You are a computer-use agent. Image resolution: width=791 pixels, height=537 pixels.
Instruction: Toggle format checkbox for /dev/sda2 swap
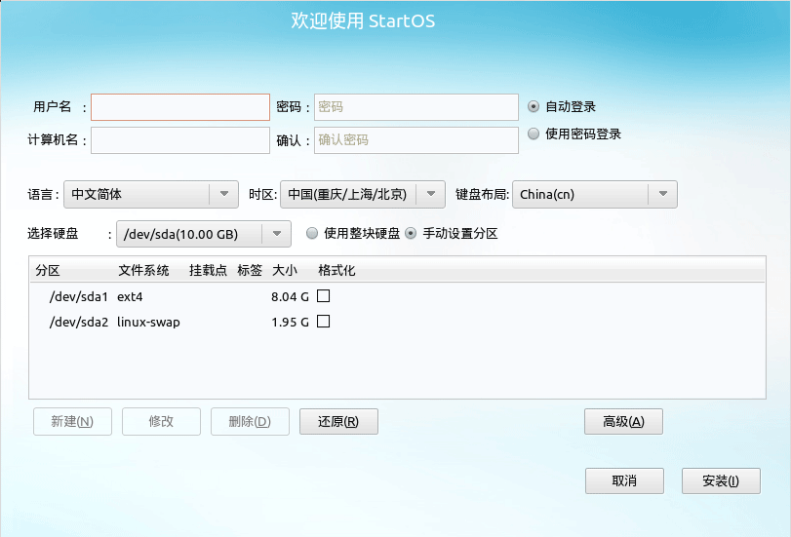point(324,322)
